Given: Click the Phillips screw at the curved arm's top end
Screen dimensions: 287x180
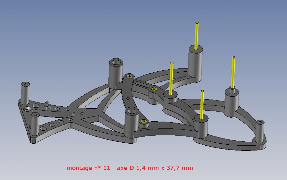Looking at the screenshot, I should click(x=130, y=76).
